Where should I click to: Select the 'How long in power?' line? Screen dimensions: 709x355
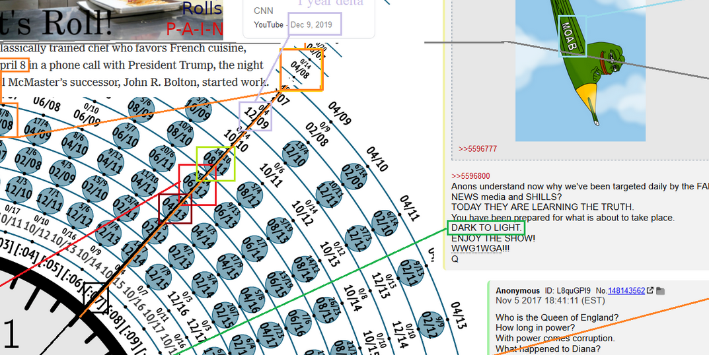click(535, 328)
